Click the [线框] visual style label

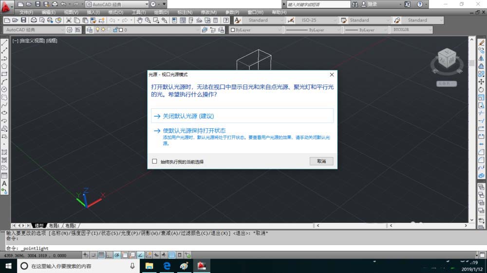[52, 41]
